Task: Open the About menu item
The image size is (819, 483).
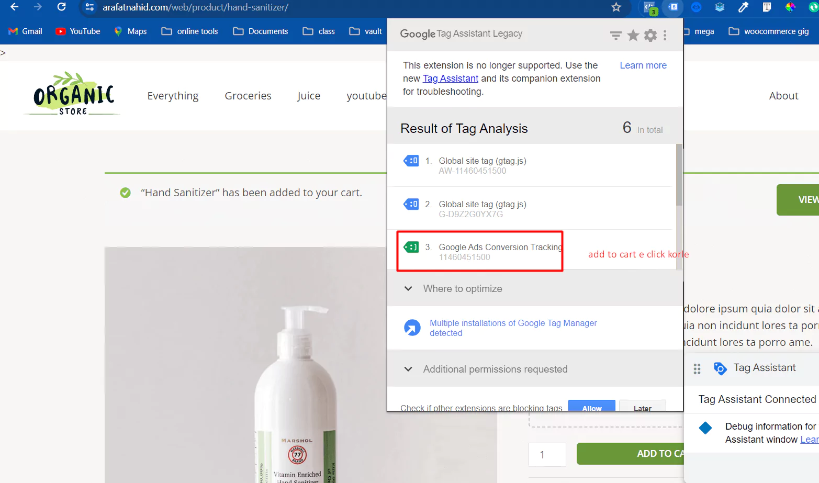Action: tap(783, 96)
